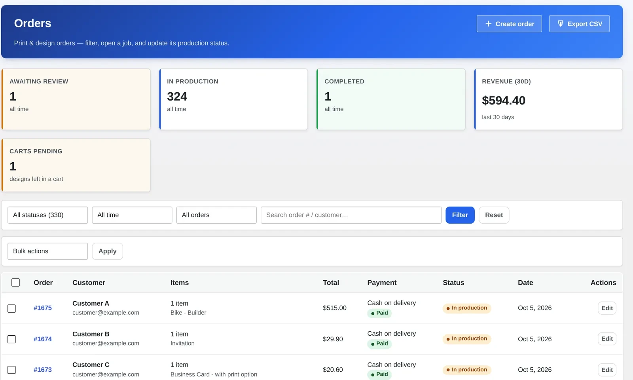Click the plus icon in Create order
The height and width of the screenshot is (380, 633).
click(488, 24)
